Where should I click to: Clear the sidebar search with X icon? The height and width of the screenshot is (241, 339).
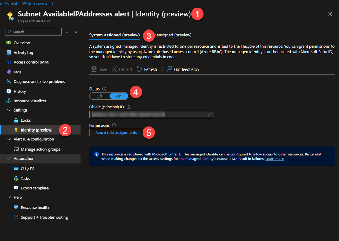tap(67, 32)
